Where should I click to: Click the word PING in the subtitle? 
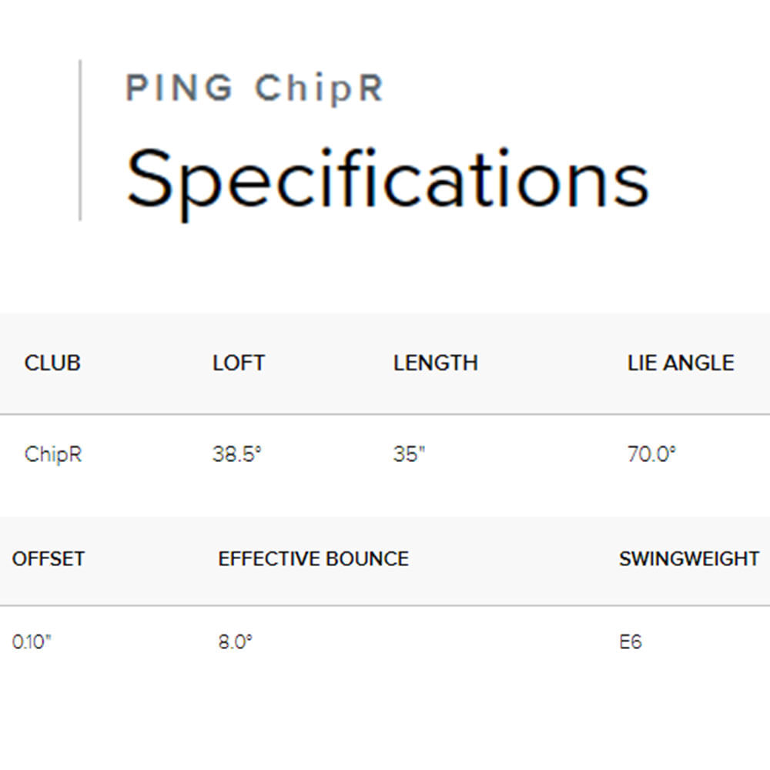tap(179, 89)
